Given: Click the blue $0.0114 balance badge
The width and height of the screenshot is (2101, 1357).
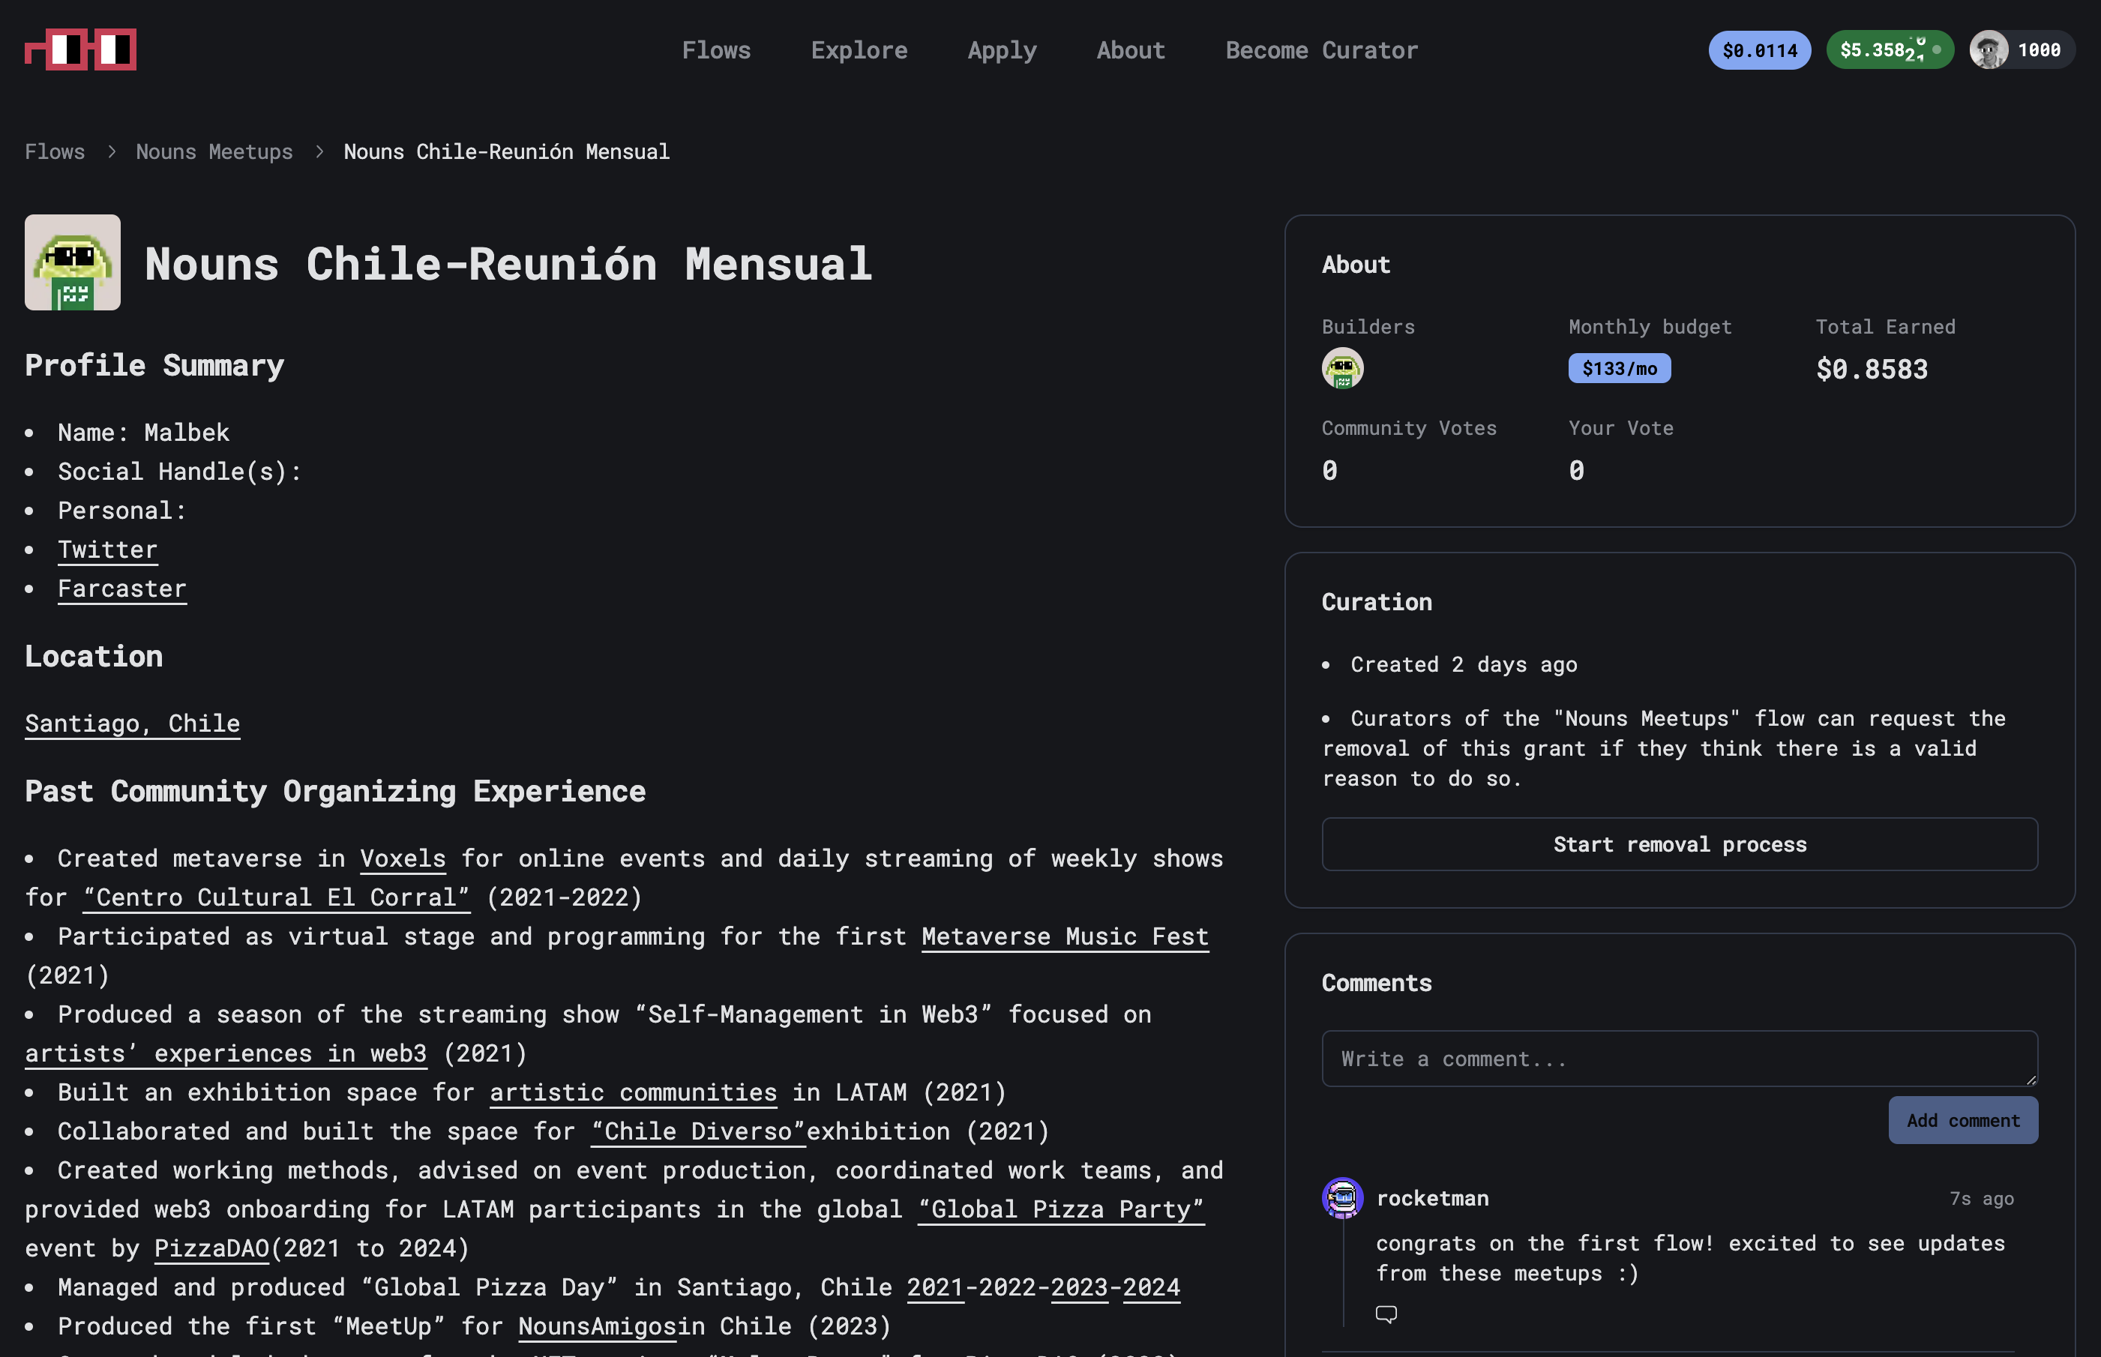Looking at the screenshot, I should point(1759,50).
